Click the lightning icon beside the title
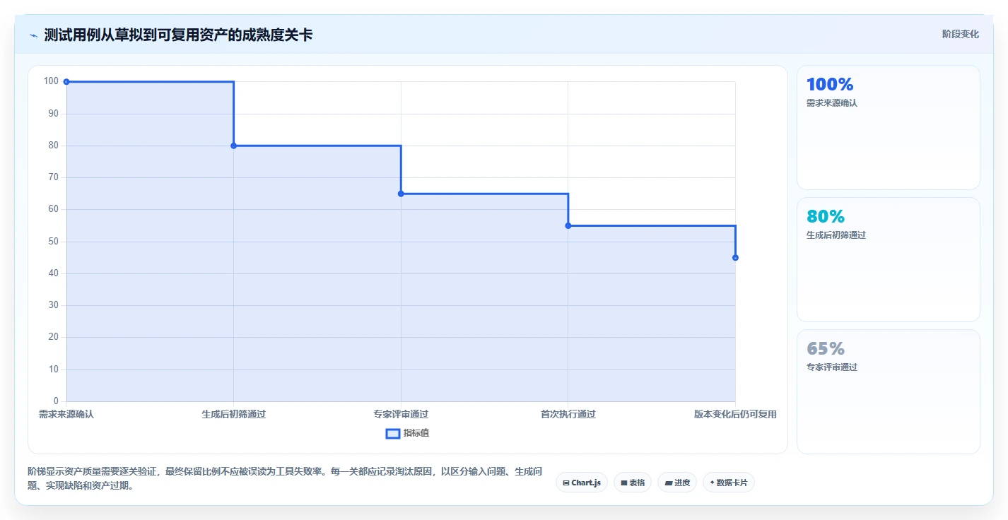Image resolution: width=1008 pixels, height=520 pixels. pos(34,35)
